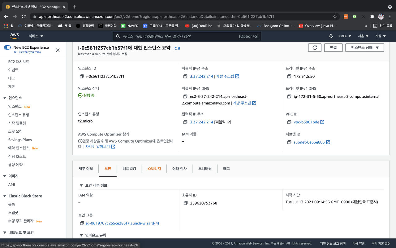Open the notifications bell icon
The height and width of the screenshot is (248, 396).
point(331,36)
